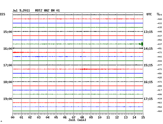Click minute tick label "15" on the axis
This screenshot has height=124, width=163.
(x=143, y=117)
